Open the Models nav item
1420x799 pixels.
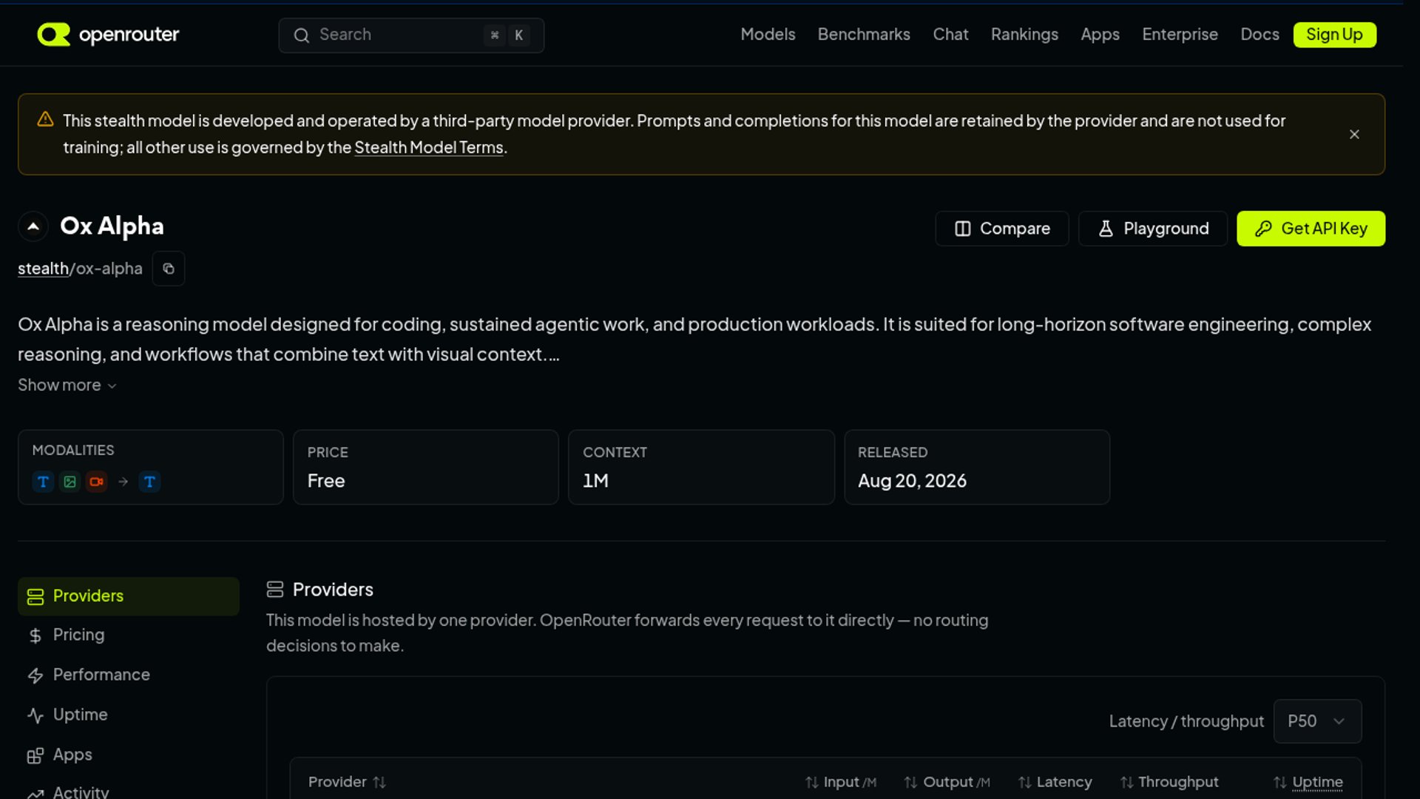point(768,35)
